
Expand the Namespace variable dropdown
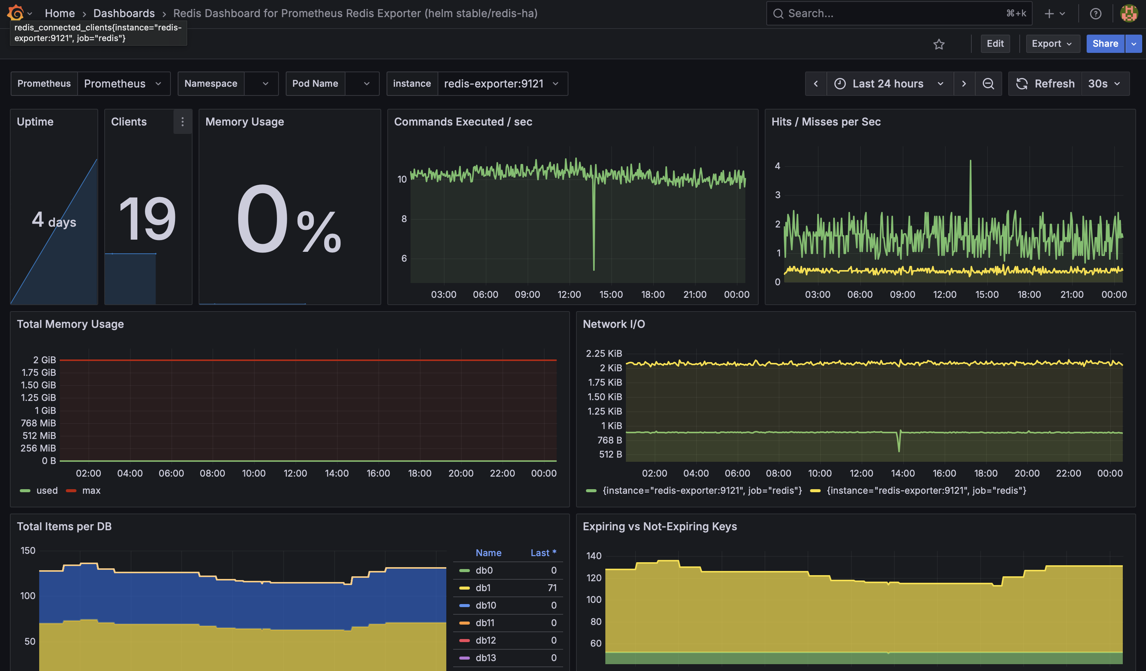(x=261, y=83)
